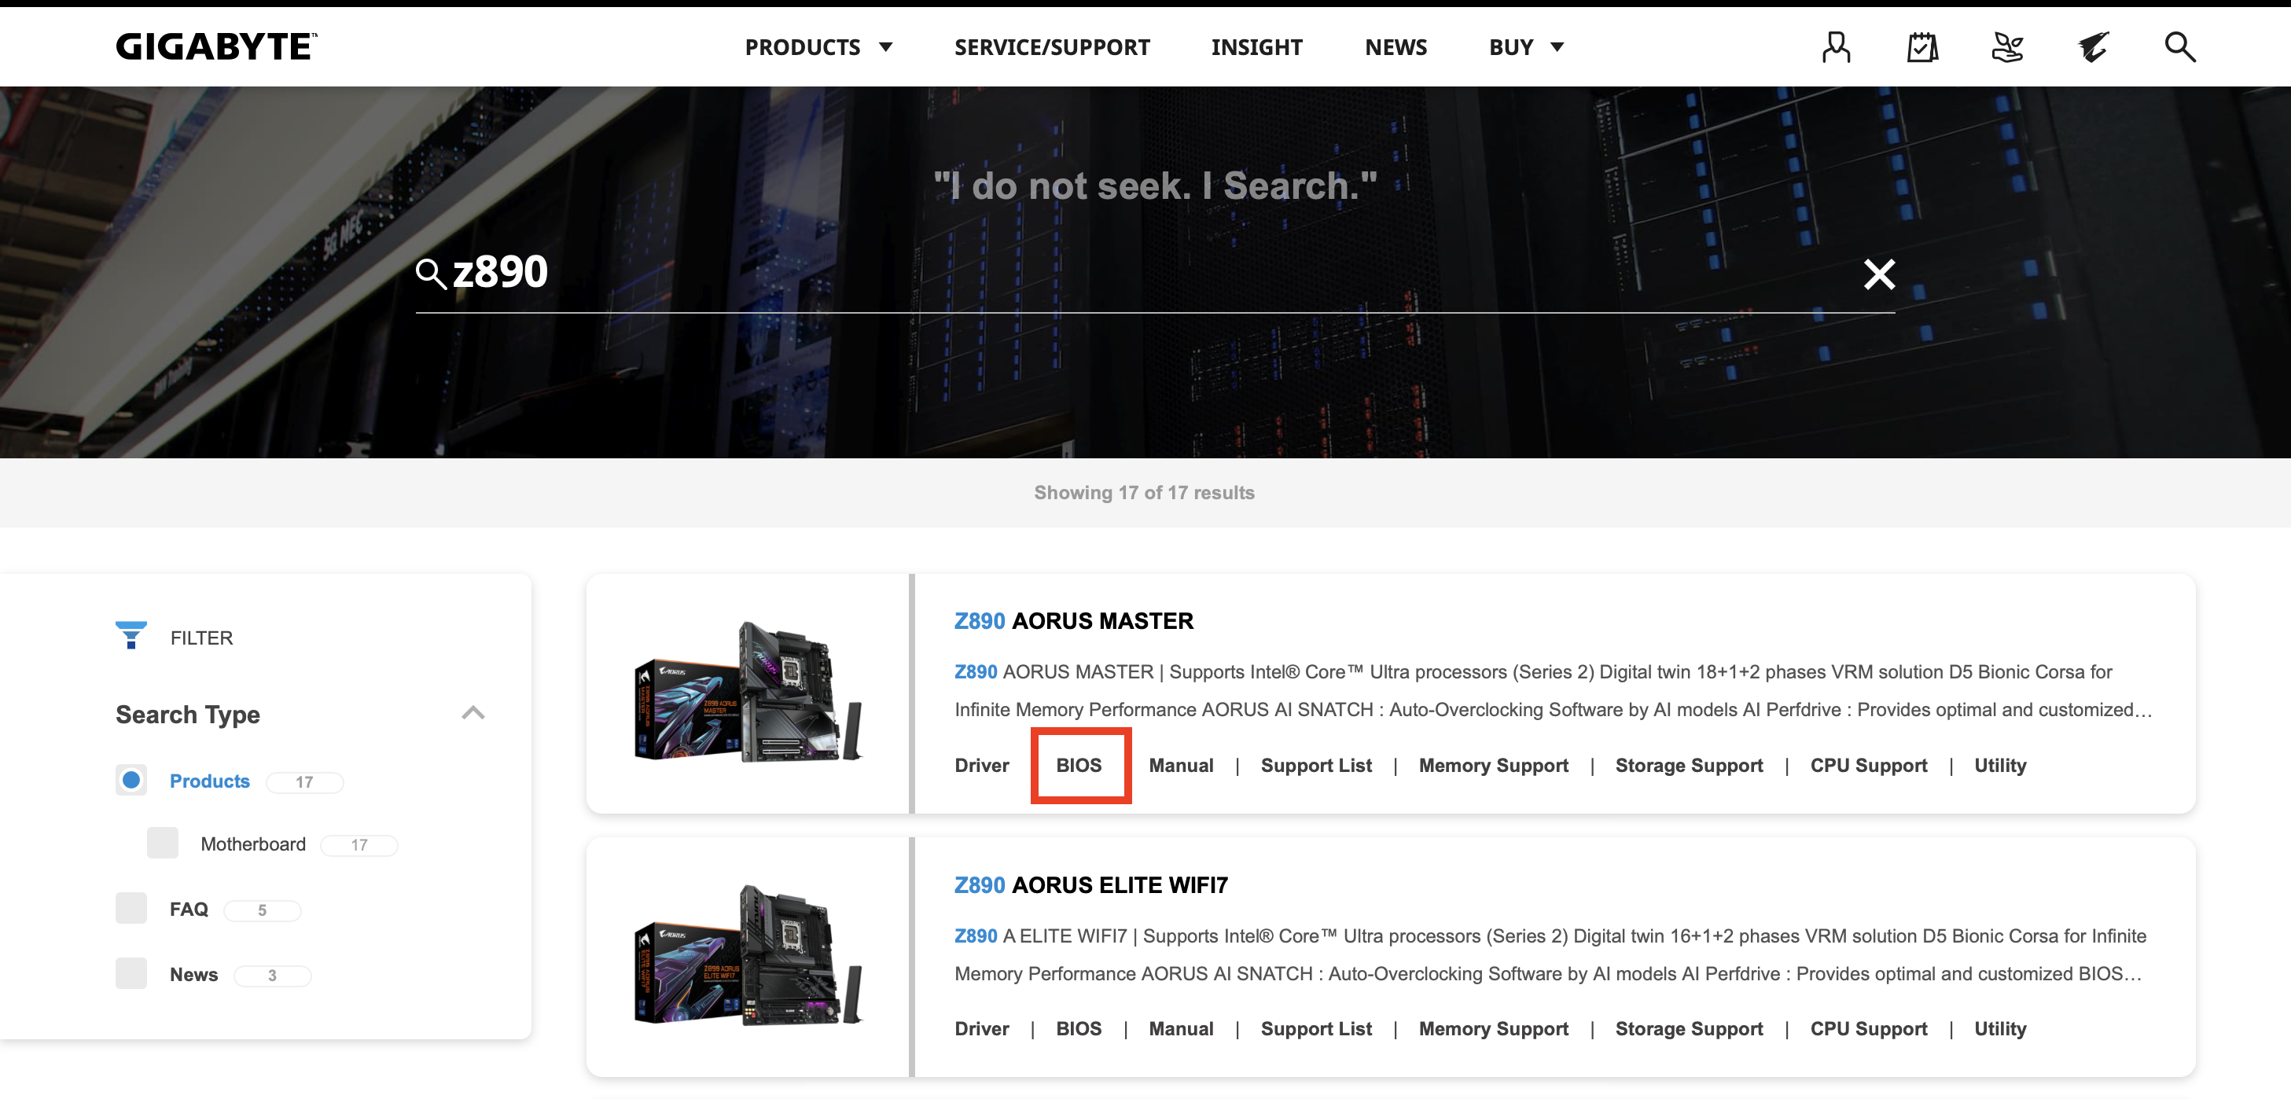Viewport: 2291px width, 1099px height.
Task: View CPU Support for Z890 AORUS ELITE WIFI7
Action: pos(1869,1029)
